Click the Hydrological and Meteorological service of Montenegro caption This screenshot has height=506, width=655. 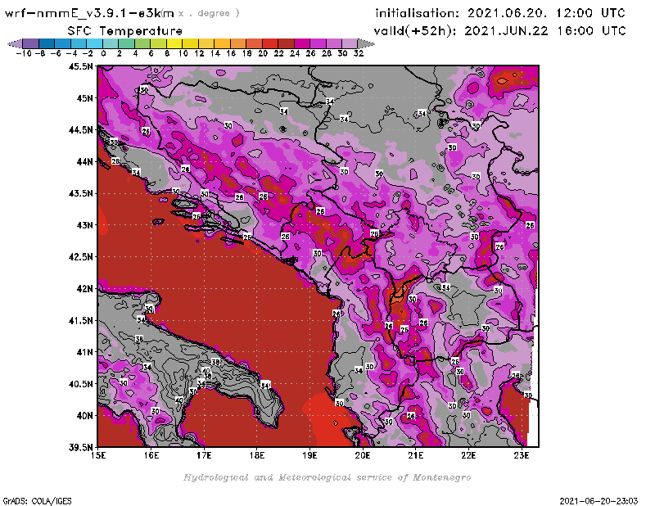[327, 477]
